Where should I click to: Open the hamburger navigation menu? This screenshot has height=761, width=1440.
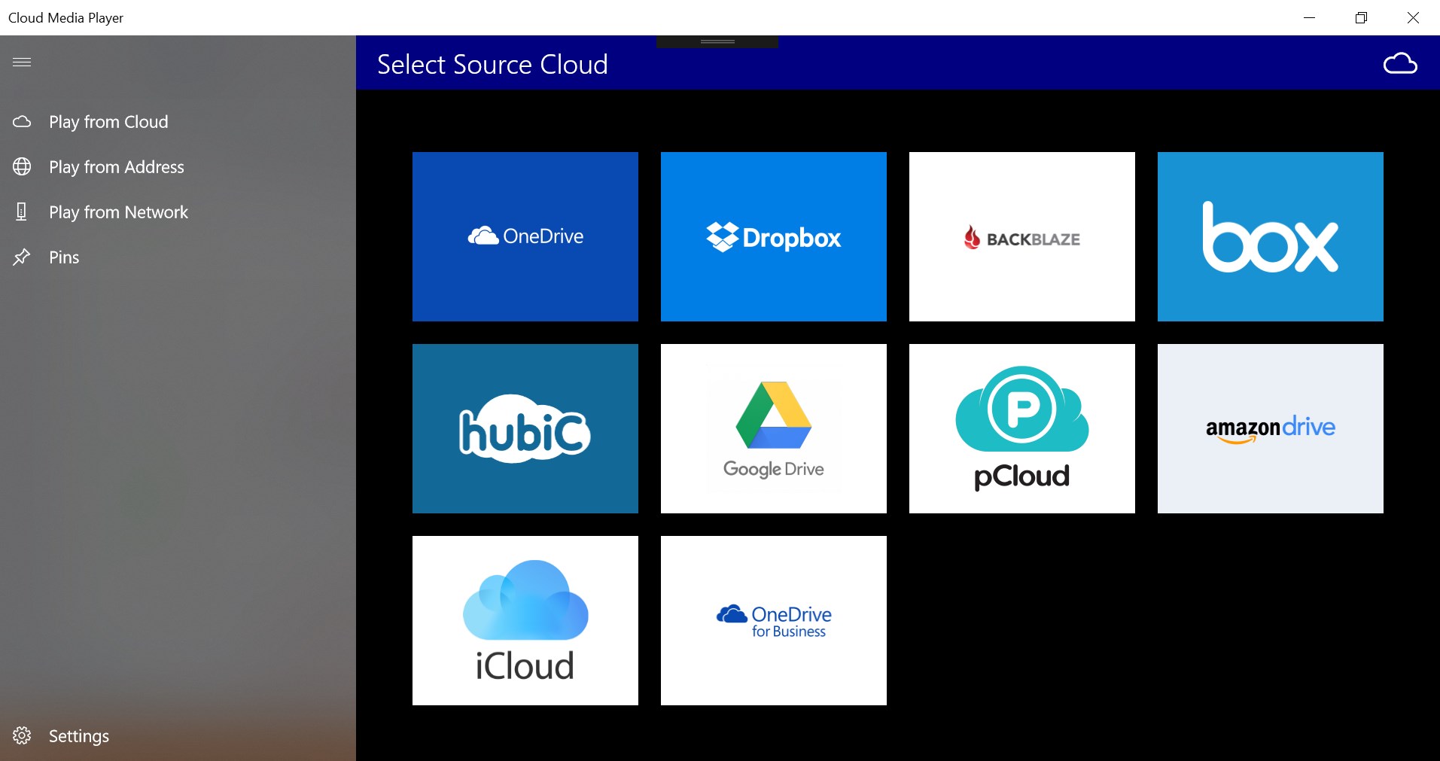pyautogui.click(x=22, y=62)
